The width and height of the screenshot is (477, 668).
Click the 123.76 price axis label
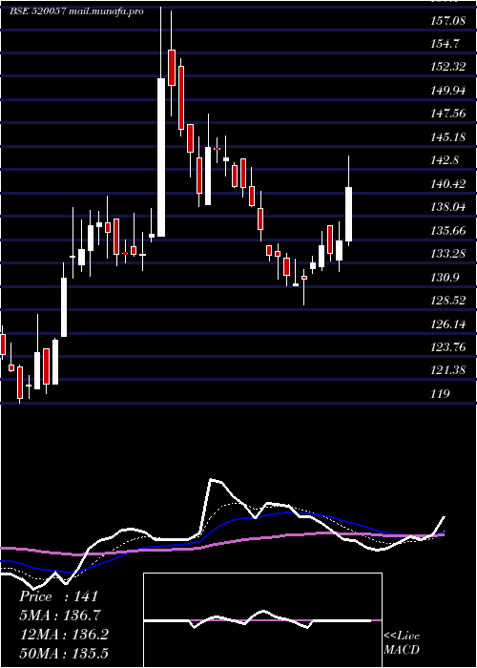coord(446,346)
